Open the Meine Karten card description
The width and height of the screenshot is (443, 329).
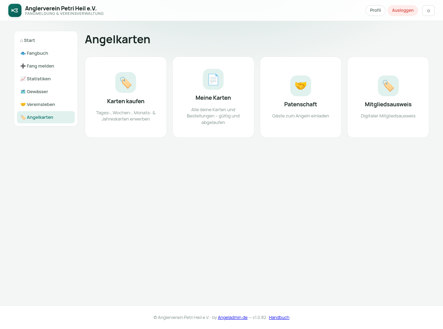tap(213, 116)
